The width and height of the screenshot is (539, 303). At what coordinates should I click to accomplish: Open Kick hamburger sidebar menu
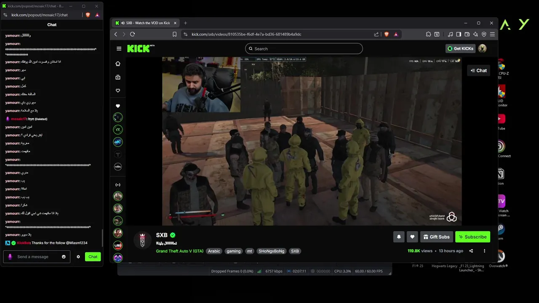tap(119, 48)
